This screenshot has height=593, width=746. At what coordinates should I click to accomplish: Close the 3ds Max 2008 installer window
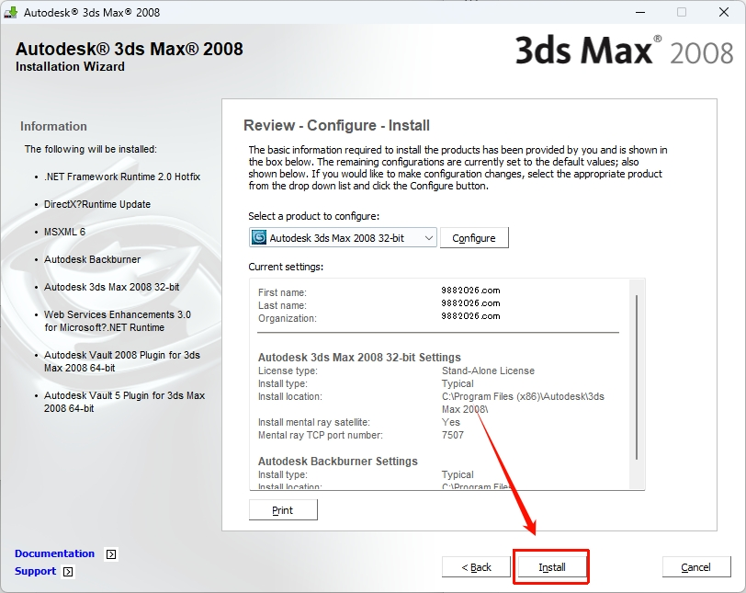coord(722,13)
